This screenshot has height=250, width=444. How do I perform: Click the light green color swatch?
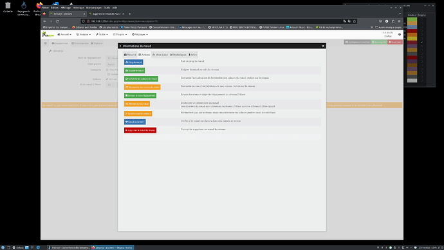(412, 19)
